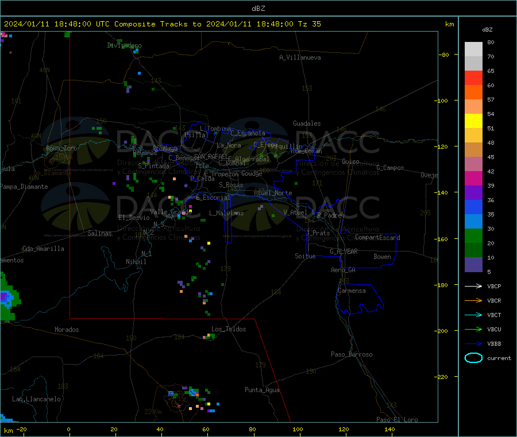Click the orange VBCR arrow legend icon
Viewport: 517px width, 437px height.
pos(473,300)
